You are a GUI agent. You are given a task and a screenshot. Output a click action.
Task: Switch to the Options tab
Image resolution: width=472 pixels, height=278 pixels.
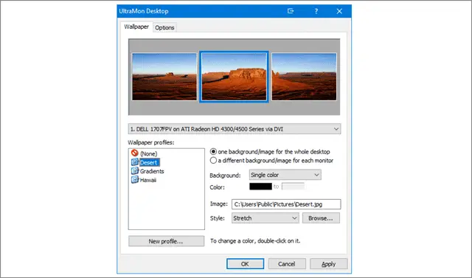pos(164,28)
